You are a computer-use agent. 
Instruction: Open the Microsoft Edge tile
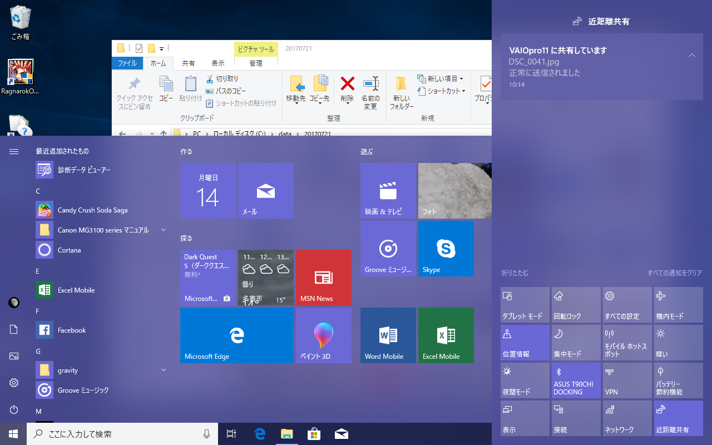237,335
